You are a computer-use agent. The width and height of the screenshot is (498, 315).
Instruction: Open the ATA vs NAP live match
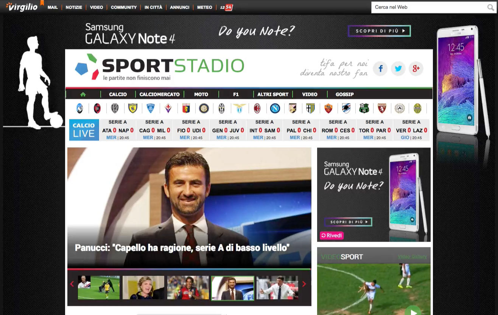(118, 130)
